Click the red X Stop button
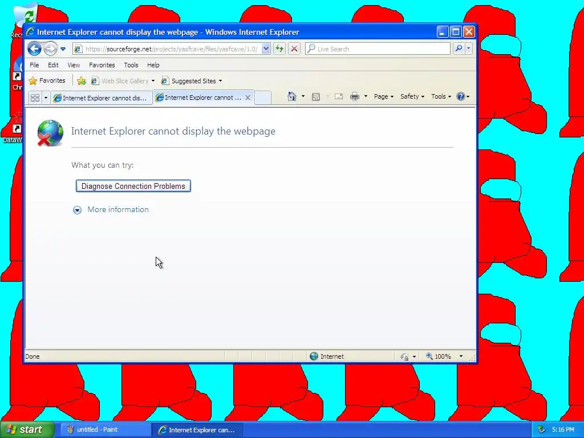The height and width of the screenshot is (438, 584). pyautogui.click(x=294, y=49)
